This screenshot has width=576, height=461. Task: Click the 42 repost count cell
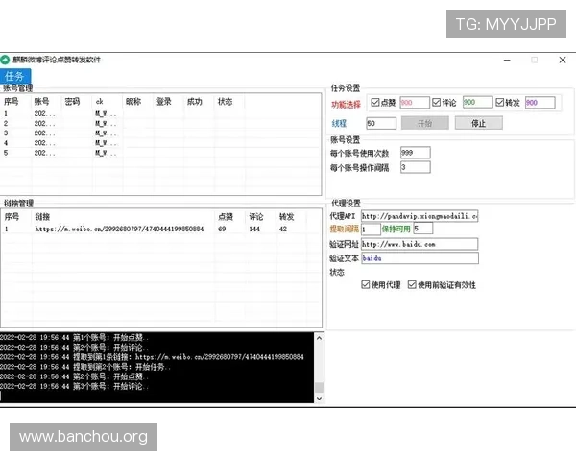click(283, 229)
